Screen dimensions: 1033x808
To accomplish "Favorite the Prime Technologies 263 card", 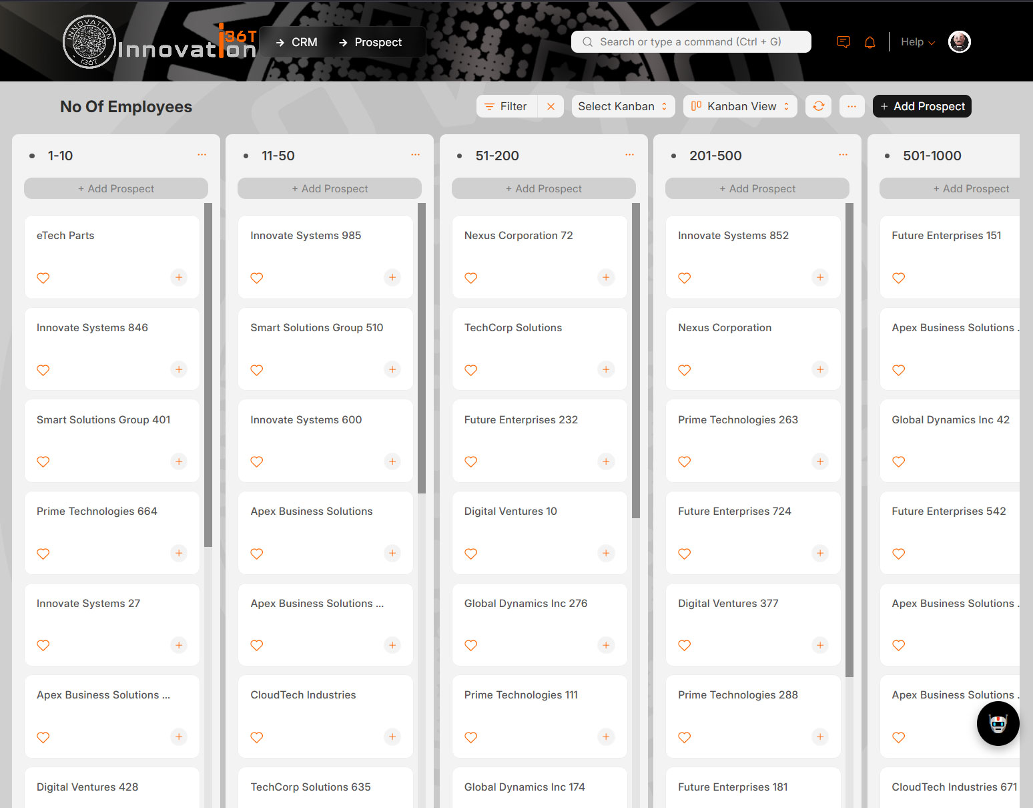I will (x=685, y=461).
